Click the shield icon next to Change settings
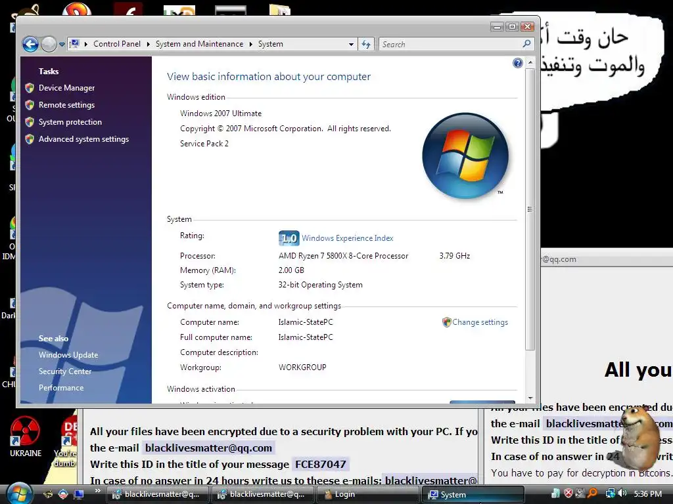Image resolution: width=673 pixels, height=504 pixels. (446, 322)
